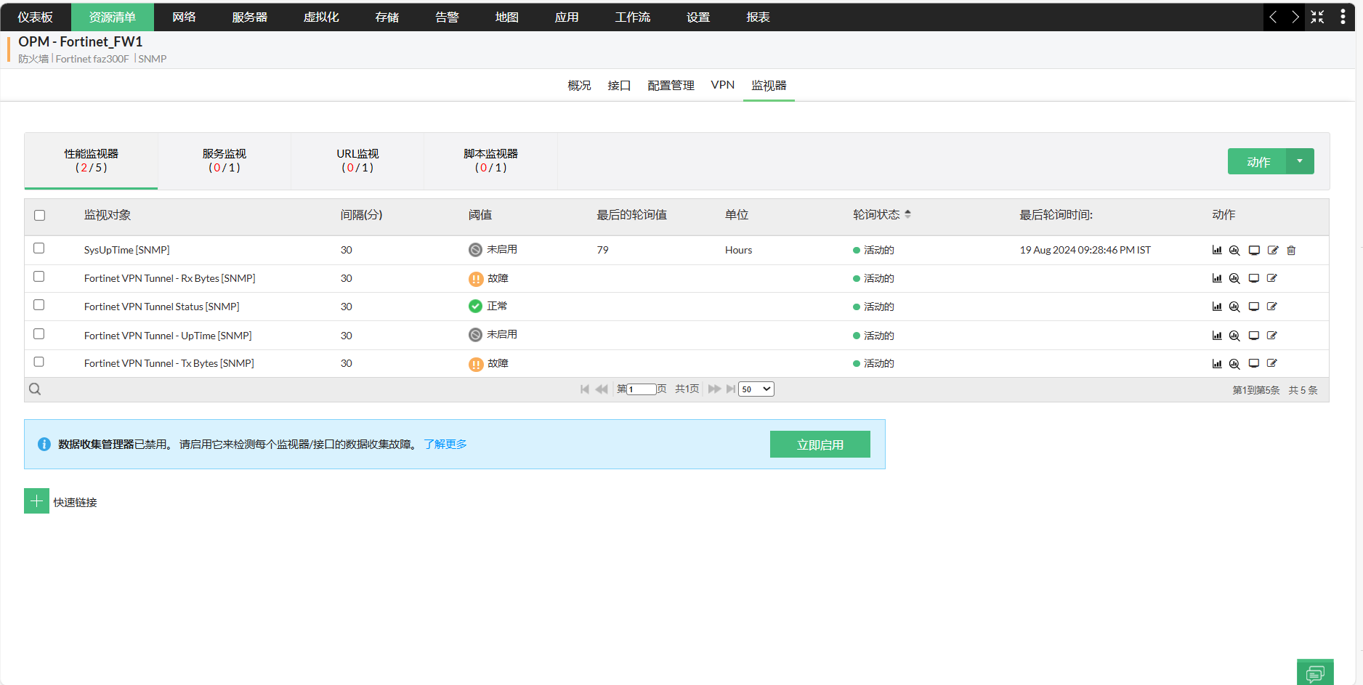
Task: Add quick link with green plus icon
Action: pos(37,501)
